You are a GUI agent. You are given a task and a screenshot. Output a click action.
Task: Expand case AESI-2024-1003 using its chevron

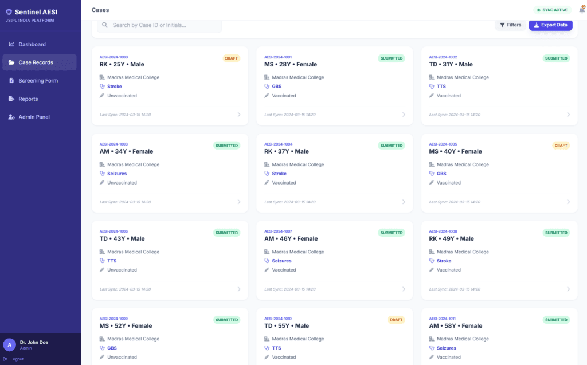239,202
